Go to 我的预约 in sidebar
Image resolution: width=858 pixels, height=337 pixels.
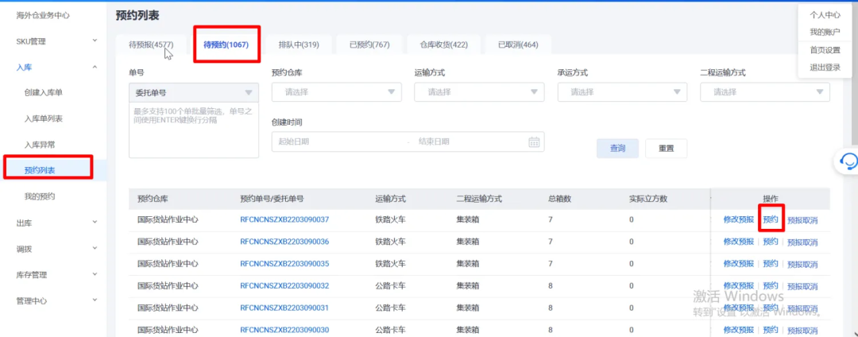coord(40,196)
